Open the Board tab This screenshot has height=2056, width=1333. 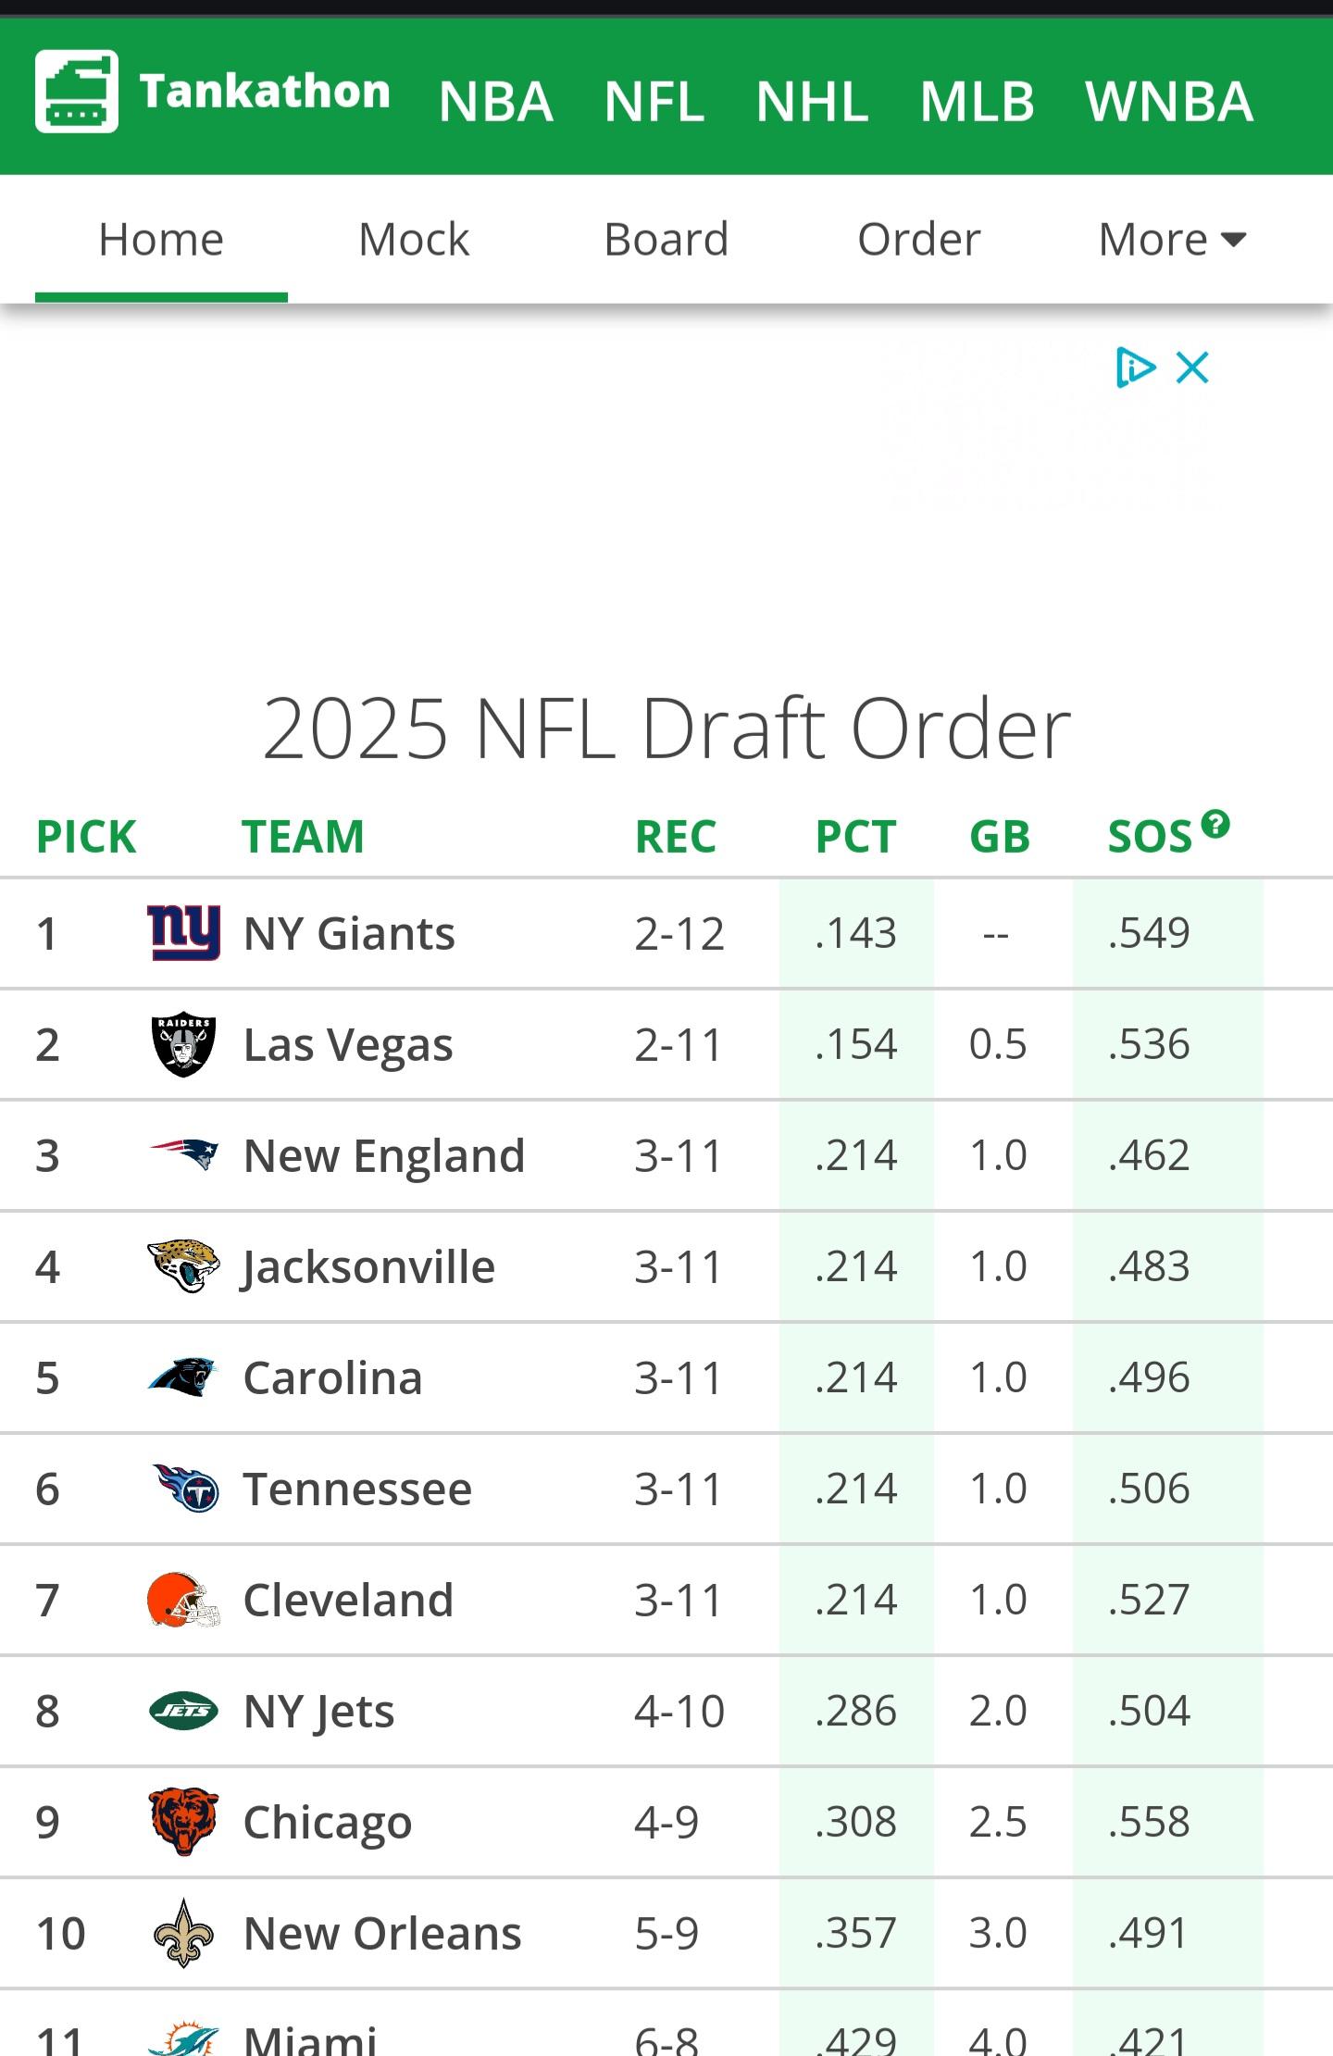click(666, 240)
